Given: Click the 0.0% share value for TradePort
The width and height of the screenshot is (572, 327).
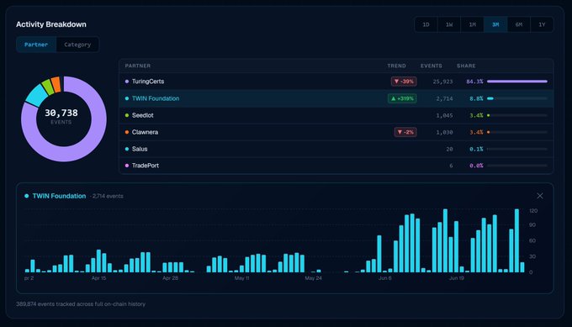Looking at the screenshot, I should tap(476, 166).
